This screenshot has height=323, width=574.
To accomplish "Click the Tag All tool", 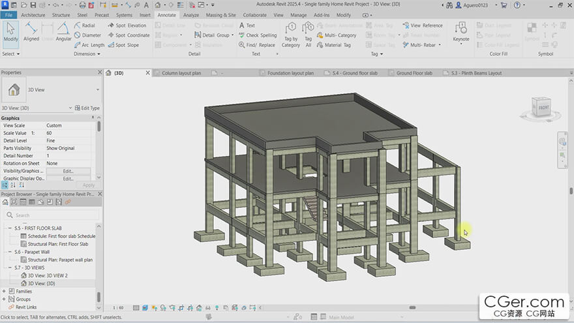I will [x=309, y=34].
